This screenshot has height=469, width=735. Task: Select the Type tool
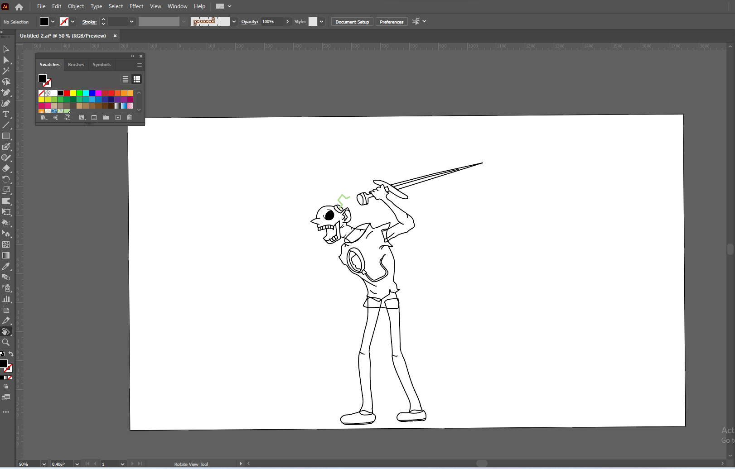pos(6,114)
